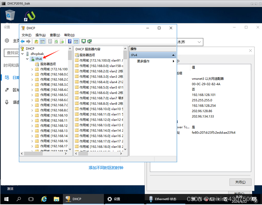
Task: Open the 查看(V) menu
Action: point(55,35)
